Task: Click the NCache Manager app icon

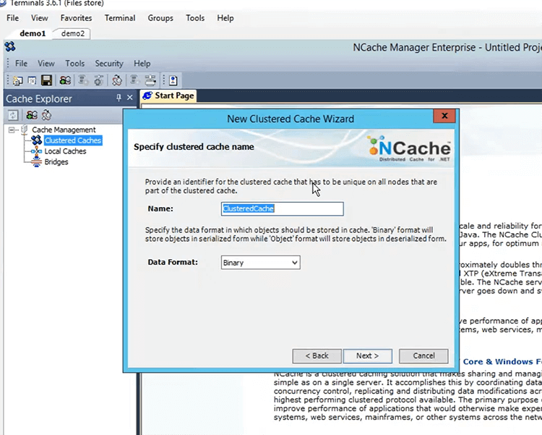Action: (10, 46)
